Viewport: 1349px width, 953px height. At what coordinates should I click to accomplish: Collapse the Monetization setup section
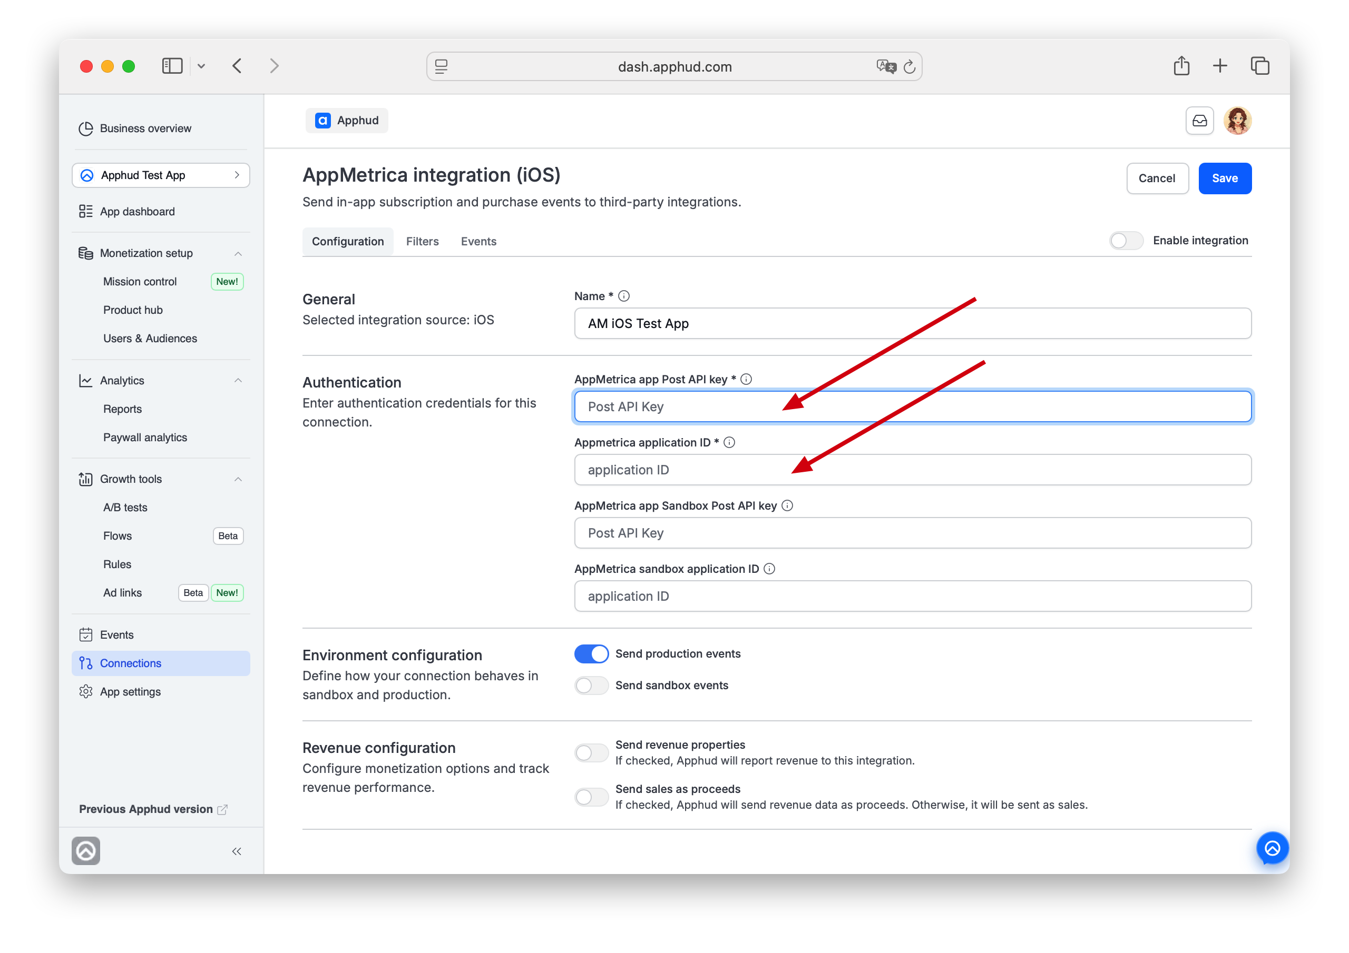pyautogui.click(x=238, y=254)
